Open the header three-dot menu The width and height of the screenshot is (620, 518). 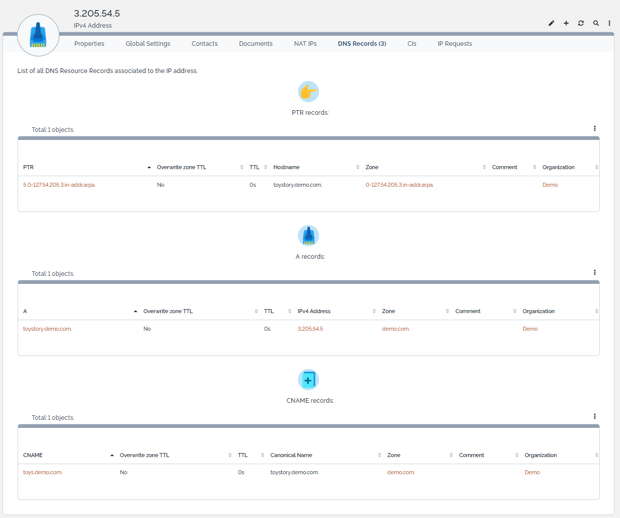pyautogui.click(x=609, y=23)
